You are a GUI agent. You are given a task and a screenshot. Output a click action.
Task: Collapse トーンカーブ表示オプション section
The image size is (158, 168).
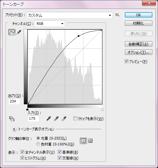14,129
